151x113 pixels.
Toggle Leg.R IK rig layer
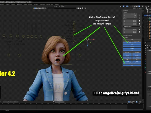pyautogui.click(x=137, y=58)
